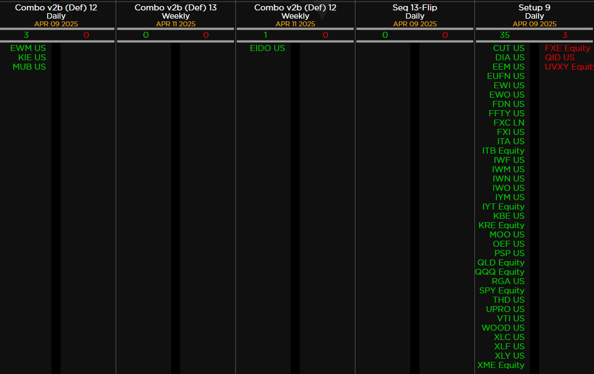This screenshot has width=594, height=374.
Task: Select the date under Seq 13-Flip Daily
Action: point(415,24)
